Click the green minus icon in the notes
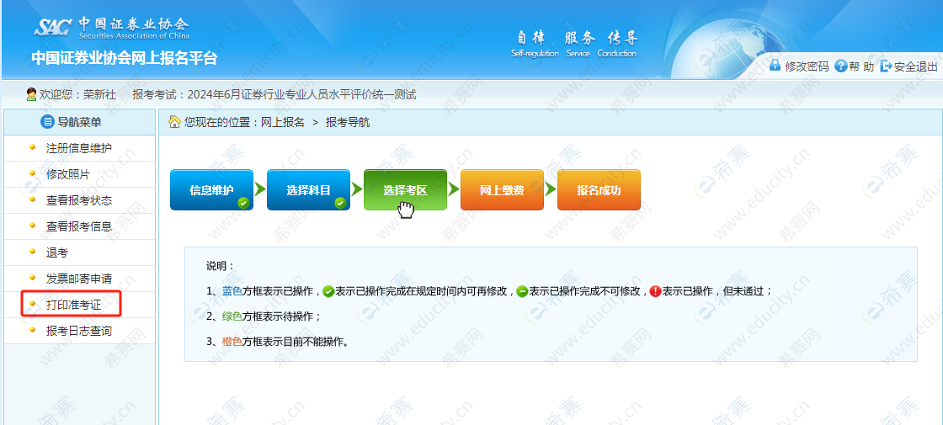 pos(522,291)
